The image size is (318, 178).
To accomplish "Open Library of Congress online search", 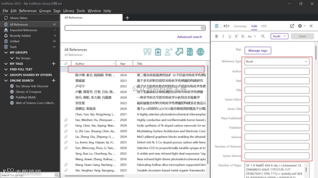I will [x=29, y=92].
